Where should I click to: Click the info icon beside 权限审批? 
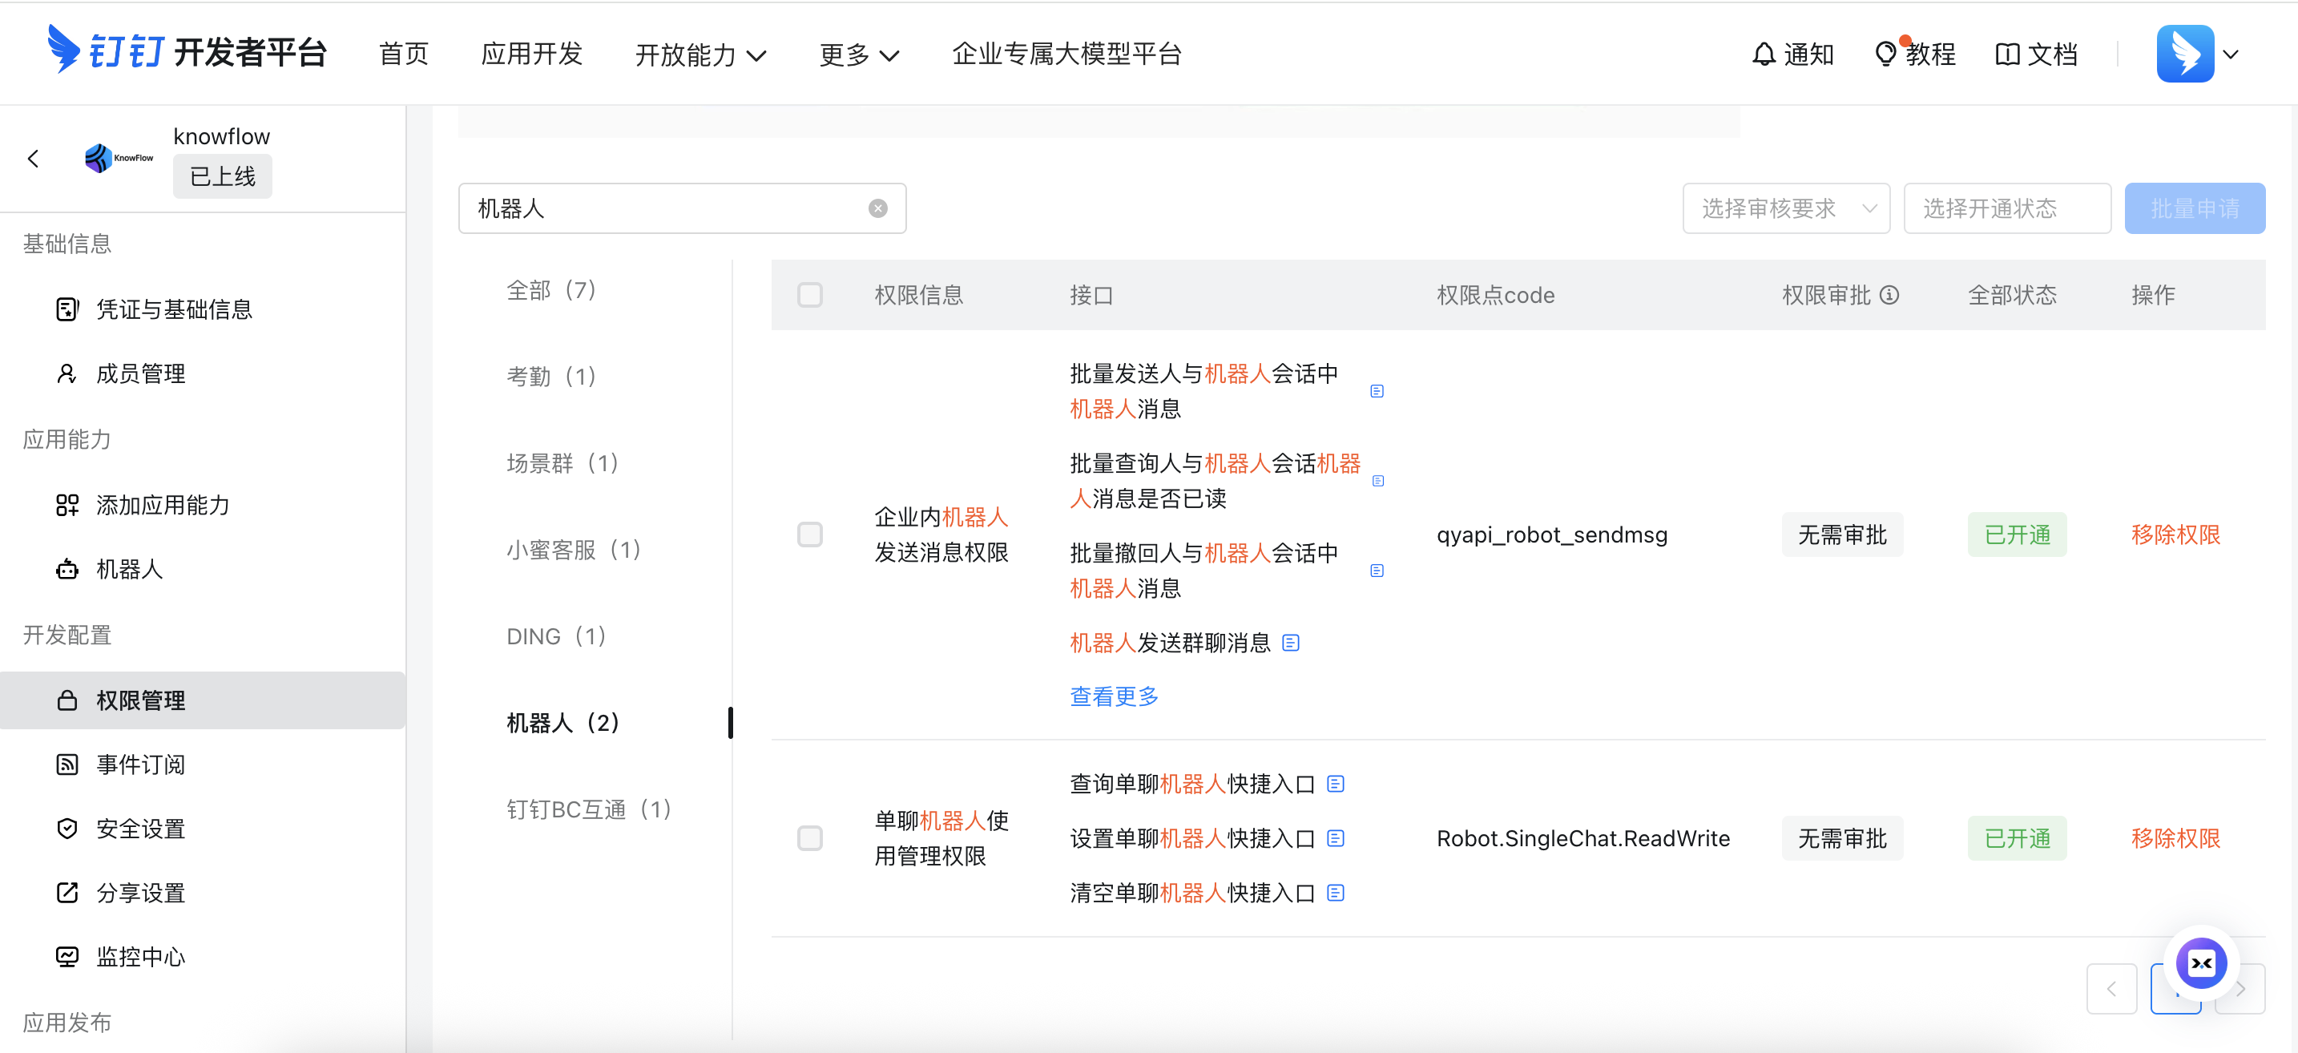(x=1891, y=296)
